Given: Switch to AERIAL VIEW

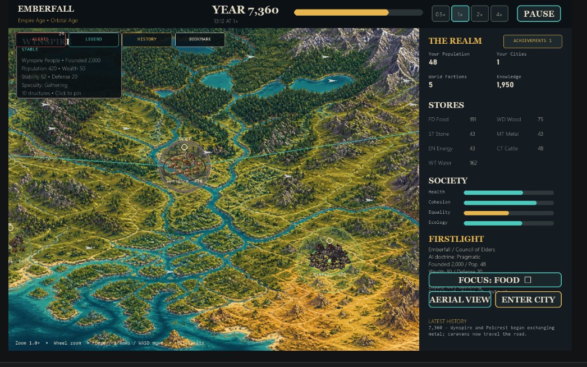Looking at the screenshot, I should point(460,300).
